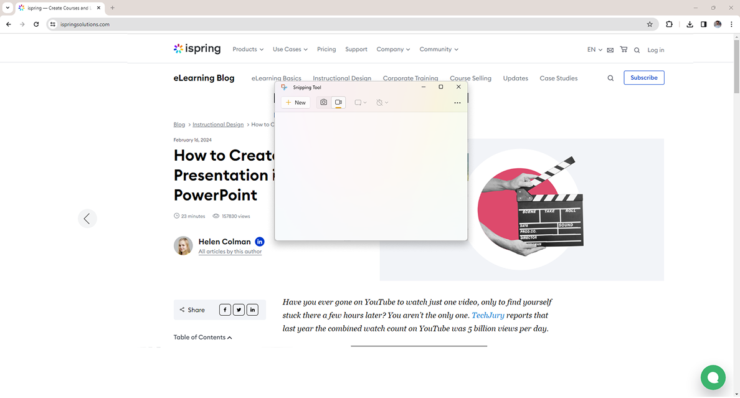Screen dimensions: 740x398
Task: Open the Course Selling blog category
Action: pyautogui.click(x=470, y=78)
